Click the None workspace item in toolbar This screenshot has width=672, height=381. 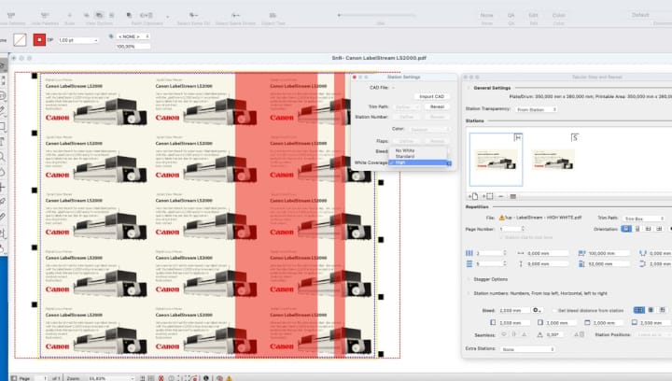[487, 18]
